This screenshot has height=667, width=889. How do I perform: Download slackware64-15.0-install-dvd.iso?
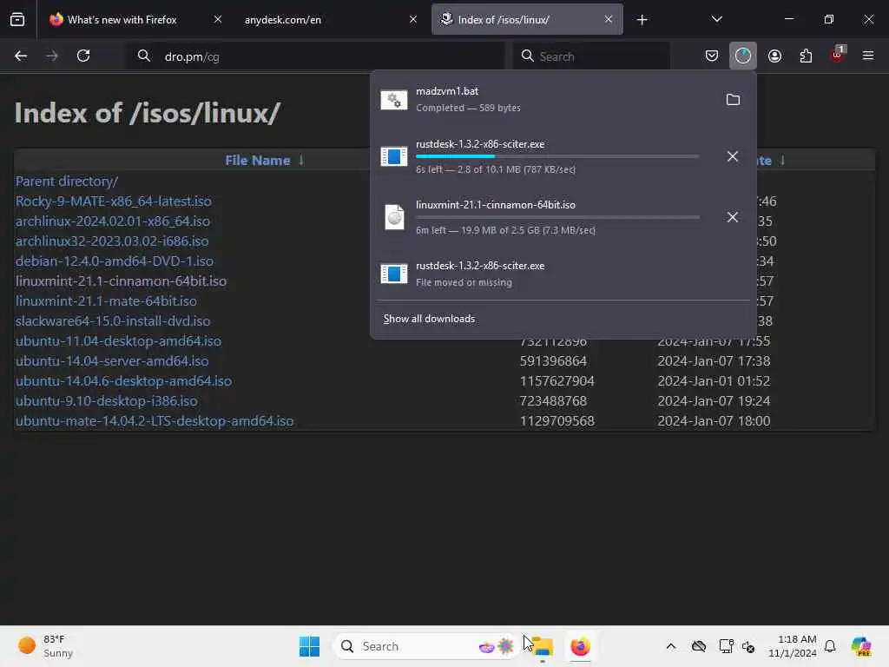(x=113, y=321)
